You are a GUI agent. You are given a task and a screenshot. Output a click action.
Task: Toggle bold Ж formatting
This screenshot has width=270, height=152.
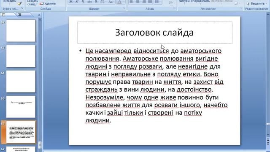click(71, 2)
